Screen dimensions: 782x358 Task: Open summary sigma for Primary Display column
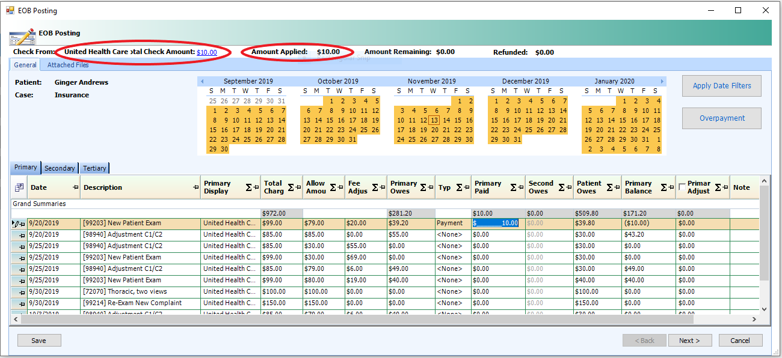click(248, 187)
